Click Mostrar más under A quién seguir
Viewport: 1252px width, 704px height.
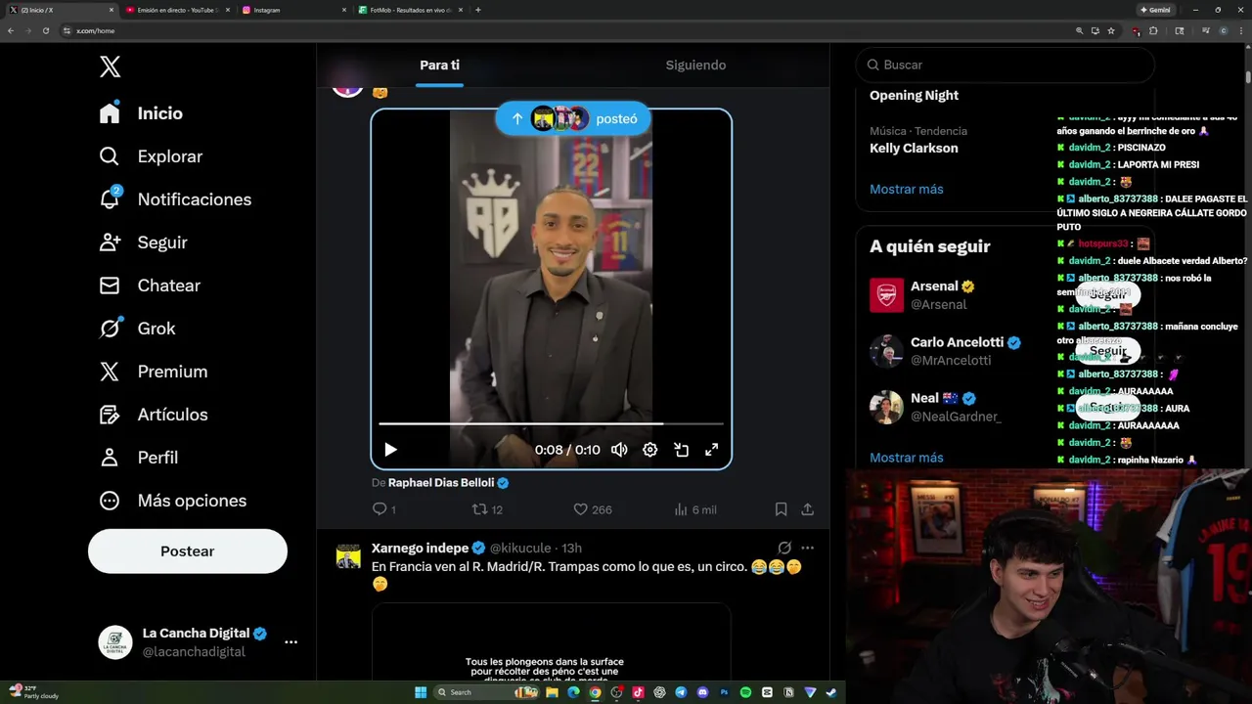907,458
